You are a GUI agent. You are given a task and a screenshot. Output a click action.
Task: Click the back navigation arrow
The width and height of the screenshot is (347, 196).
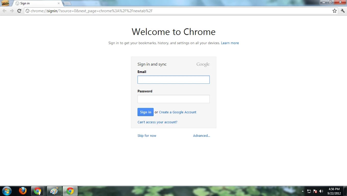[4, 11]
